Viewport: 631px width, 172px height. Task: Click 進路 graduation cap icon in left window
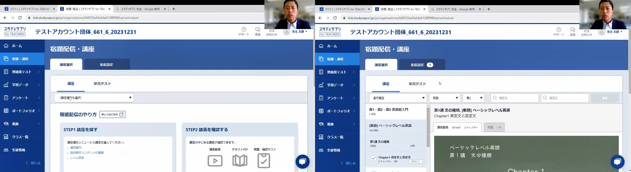6,124
